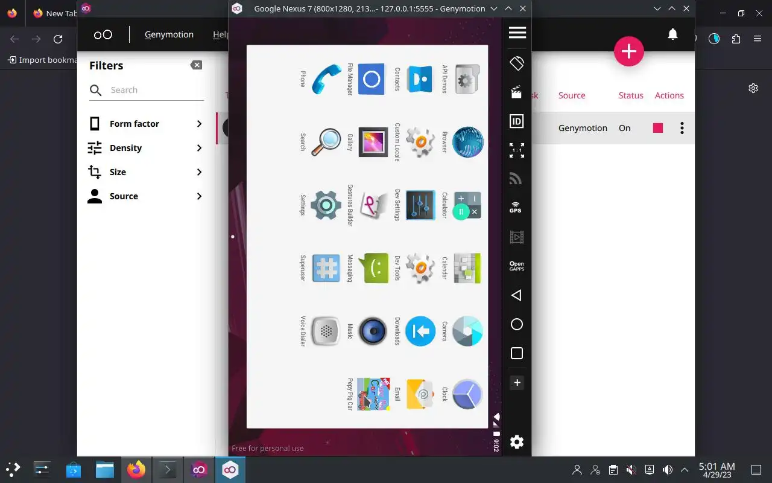The image size is (772, 483).
Task: Open emulator toolbar settings gear
Action: click(x=517, y=442)
